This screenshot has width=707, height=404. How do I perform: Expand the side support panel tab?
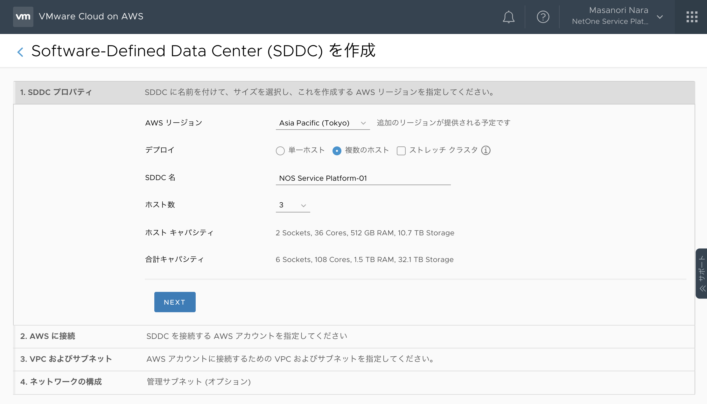702,273
